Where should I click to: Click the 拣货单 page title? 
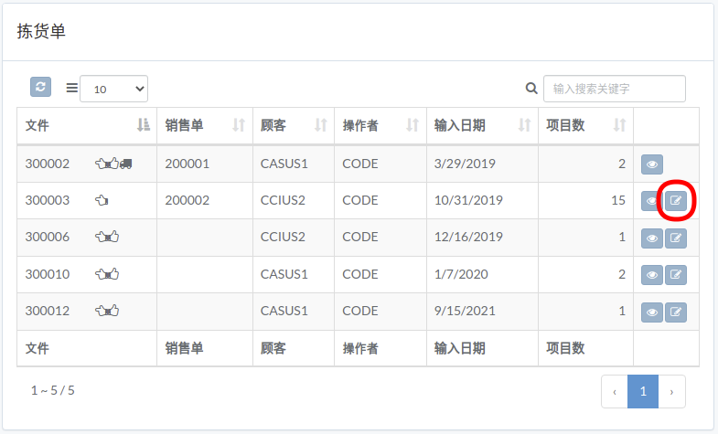[41, 32]
